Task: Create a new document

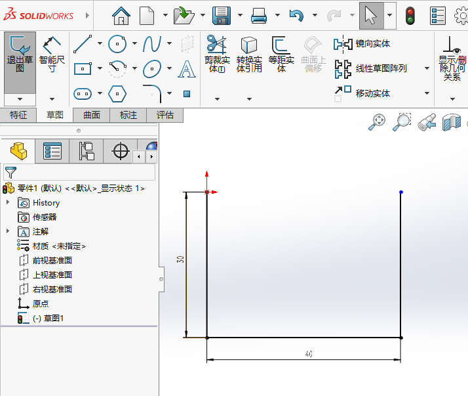Action: click(x=147, y=16)
